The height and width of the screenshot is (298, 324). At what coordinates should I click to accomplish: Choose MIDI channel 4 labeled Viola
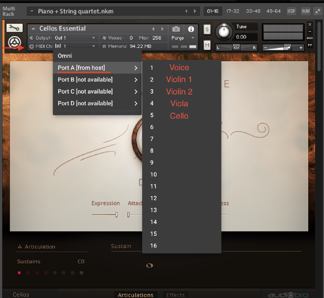(181, 103)
